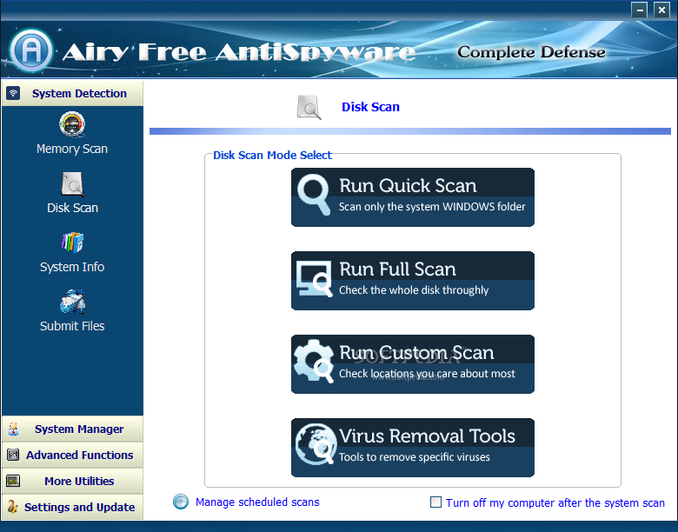678x532 pixels.
Task: Click the Quick Scan magnifier icon
Action: tap(315, 194)
